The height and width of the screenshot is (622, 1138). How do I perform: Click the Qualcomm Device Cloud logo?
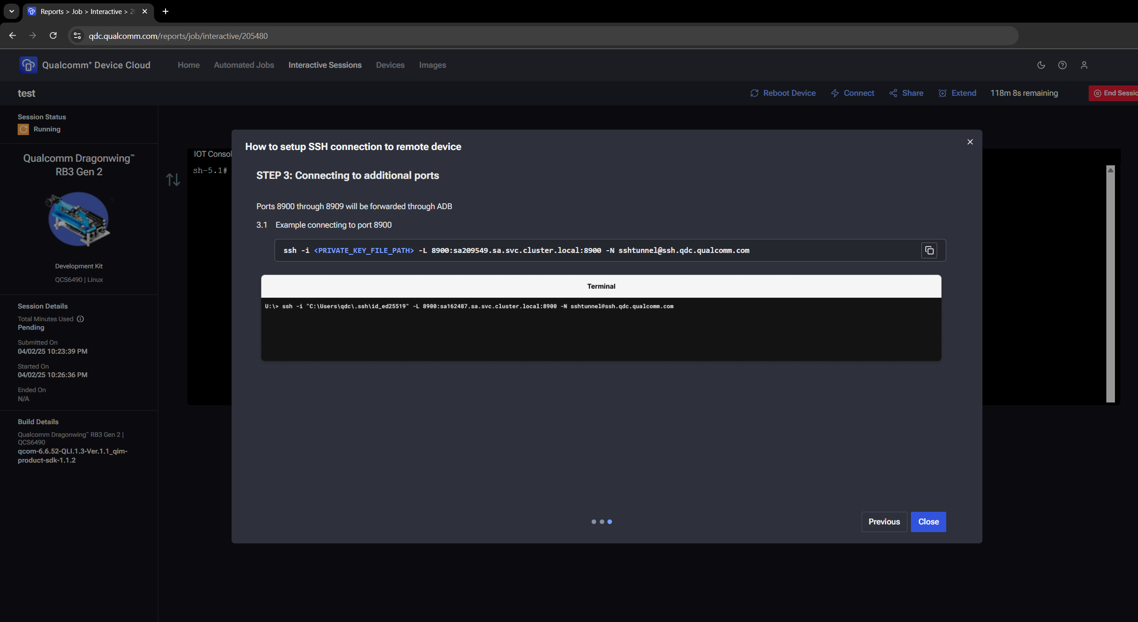pos(28,65)
